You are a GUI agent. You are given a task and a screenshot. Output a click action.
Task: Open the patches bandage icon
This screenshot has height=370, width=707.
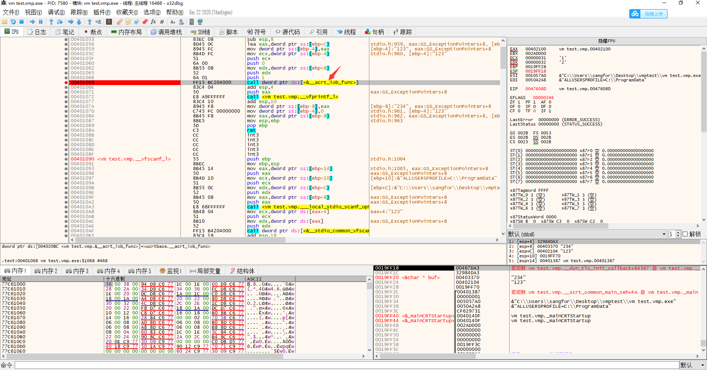coord(120,22)
